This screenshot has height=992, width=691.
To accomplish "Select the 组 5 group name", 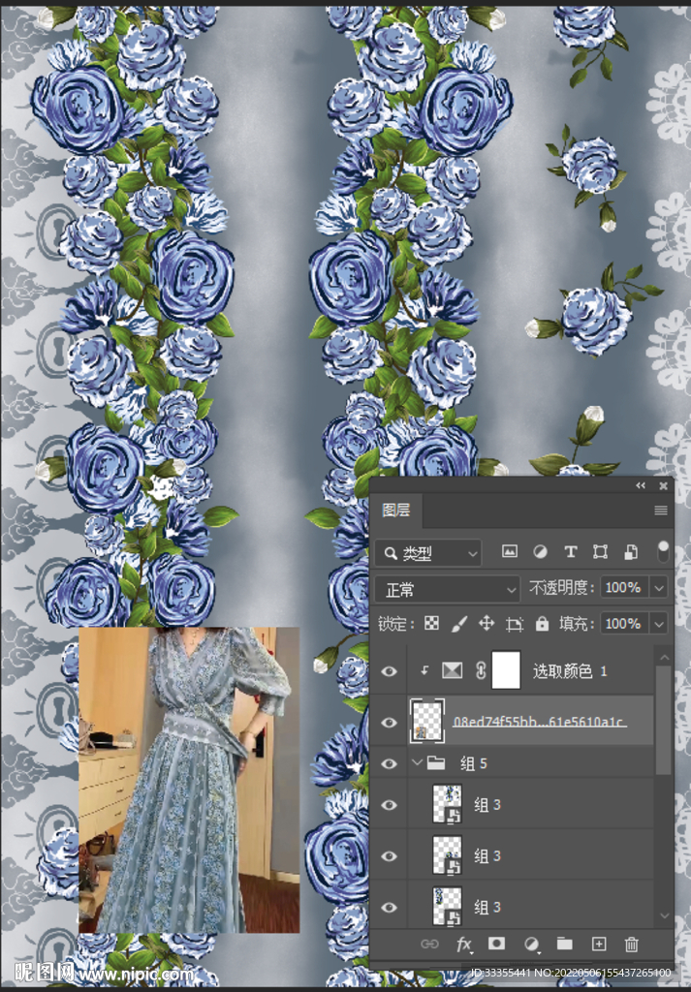I will click(x=474, y=763).
